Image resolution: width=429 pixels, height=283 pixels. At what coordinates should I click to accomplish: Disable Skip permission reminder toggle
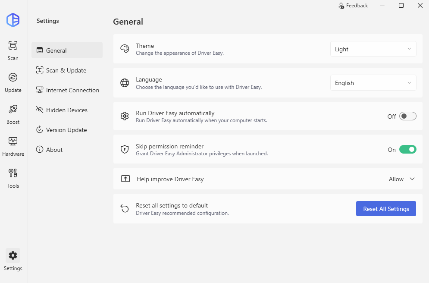click(407, 150)
